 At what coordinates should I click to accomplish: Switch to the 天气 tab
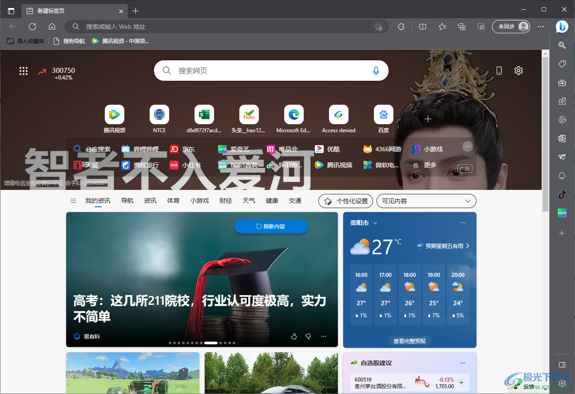[249, 201]
